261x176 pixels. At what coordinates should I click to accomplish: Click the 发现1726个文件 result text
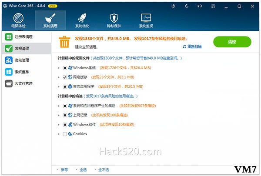click(125, 68)
